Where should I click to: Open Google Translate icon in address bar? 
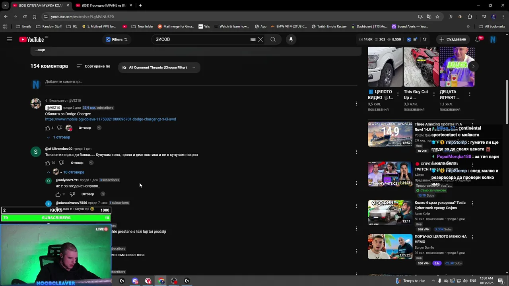429,17
